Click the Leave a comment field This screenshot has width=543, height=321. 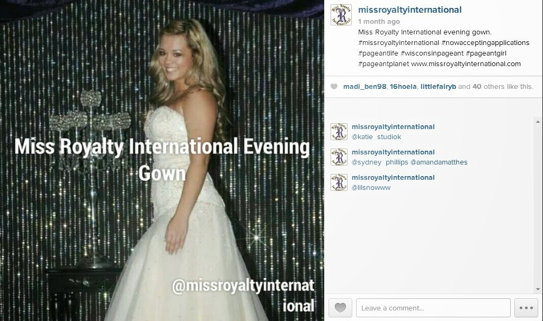[433, 308]
